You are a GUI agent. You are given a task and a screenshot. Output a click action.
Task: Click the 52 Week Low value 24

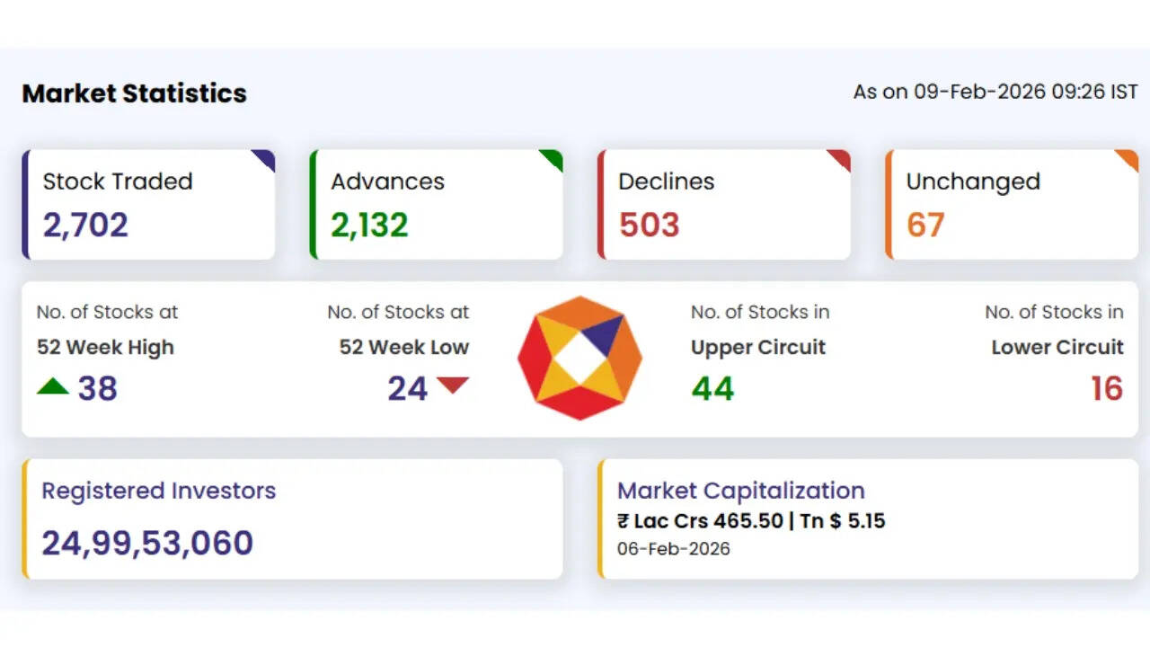[407, 388]
